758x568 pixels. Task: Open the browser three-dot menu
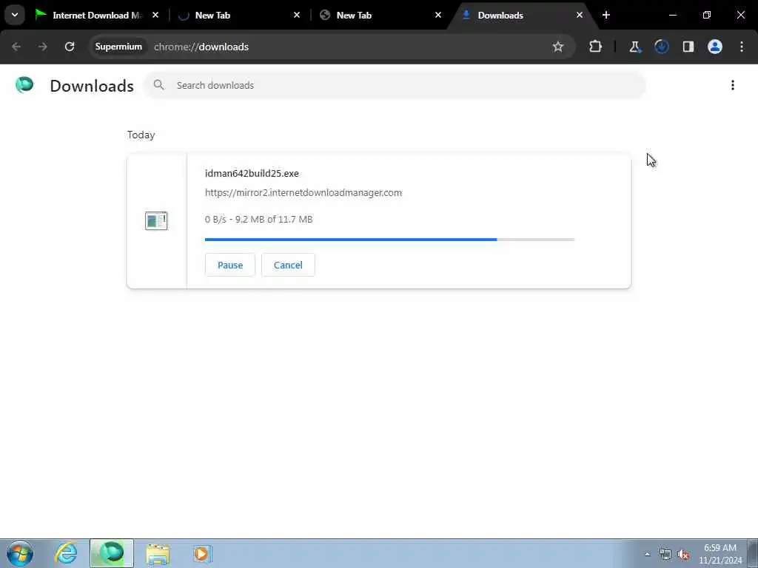coord(742,47)
